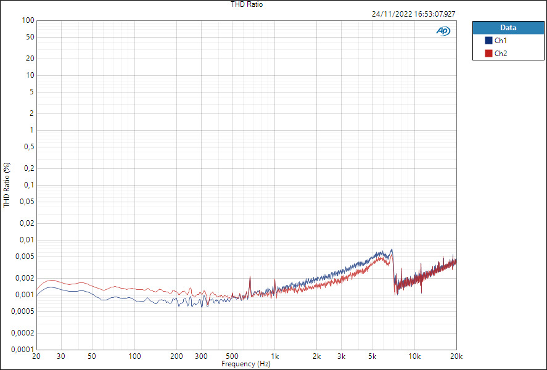
Task: Click the 20 Hz tick label
Action: tap(37, 356)
